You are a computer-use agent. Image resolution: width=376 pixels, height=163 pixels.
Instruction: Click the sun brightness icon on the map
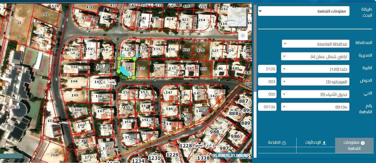[243, 36]
